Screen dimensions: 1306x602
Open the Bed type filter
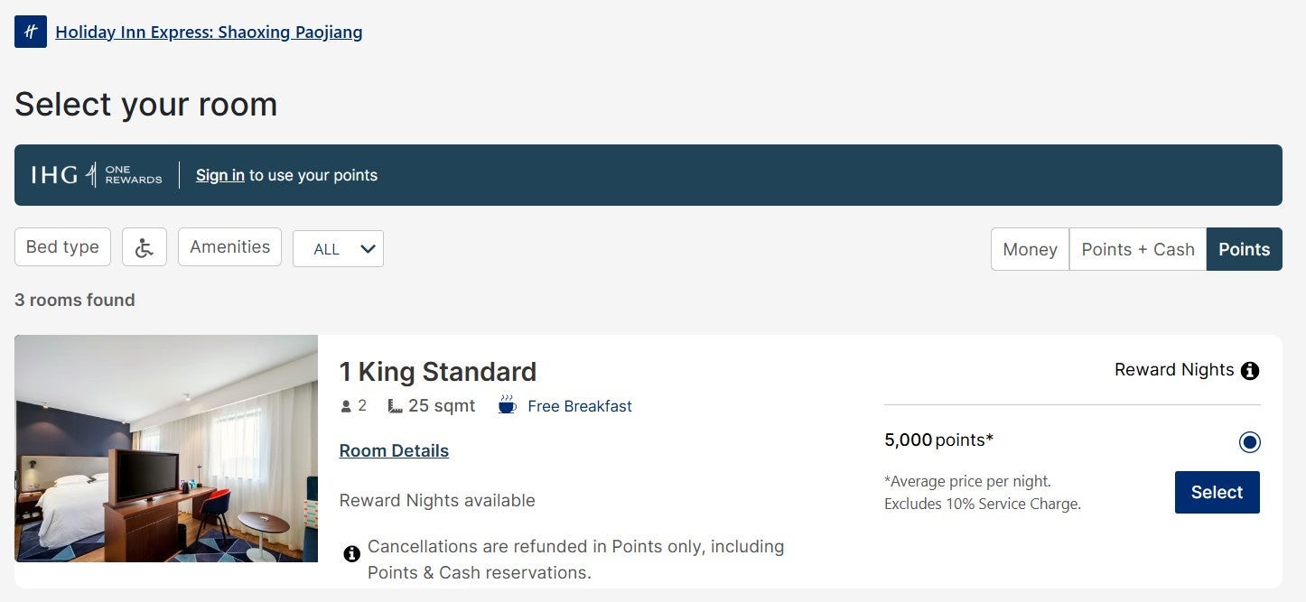(x=62, y=247)
